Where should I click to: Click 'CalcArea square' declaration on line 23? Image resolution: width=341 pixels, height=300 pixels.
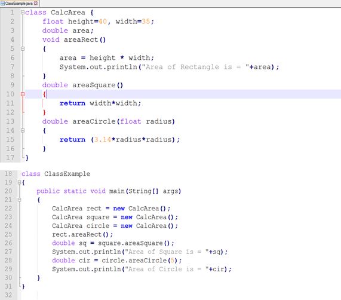[x=81, y=217]
